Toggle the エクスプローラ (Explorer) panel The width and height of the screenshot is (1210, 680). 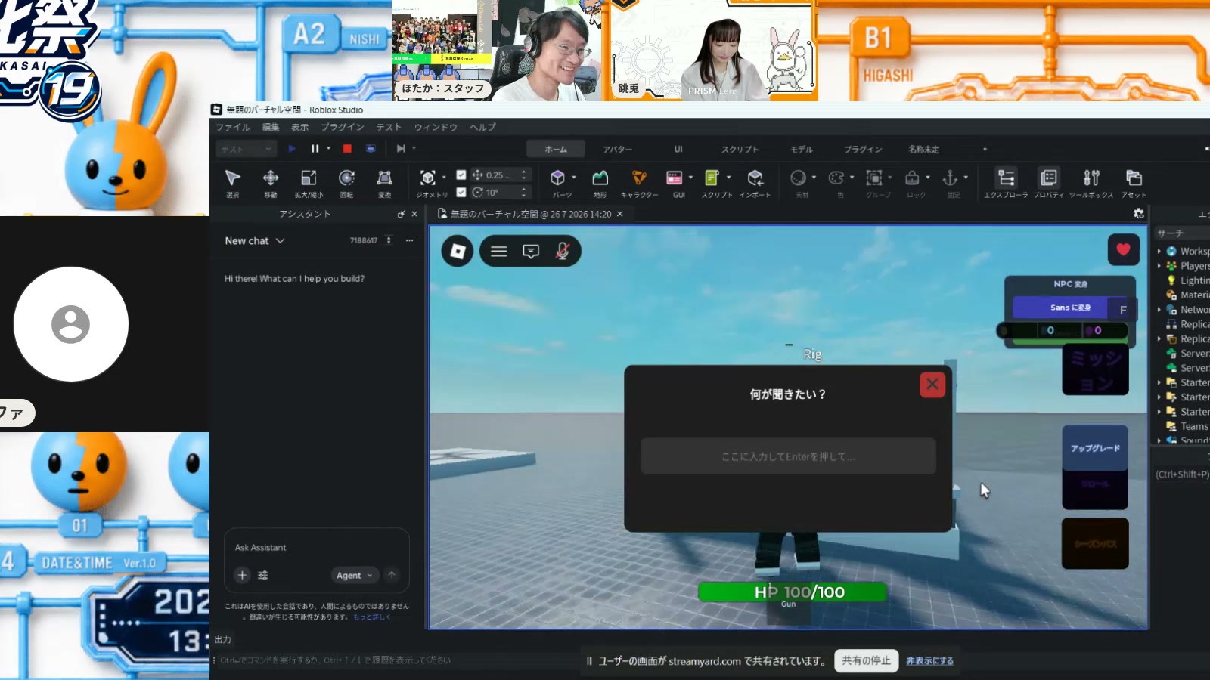(x=1006, y=178)
